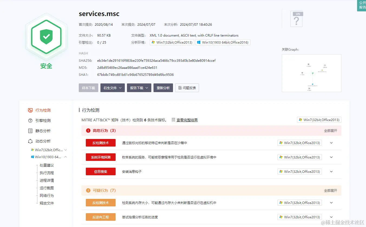This screenshot has height=227, width=366.
Task: Click the 问题反馈 button
Action: [x=187, y=88]
